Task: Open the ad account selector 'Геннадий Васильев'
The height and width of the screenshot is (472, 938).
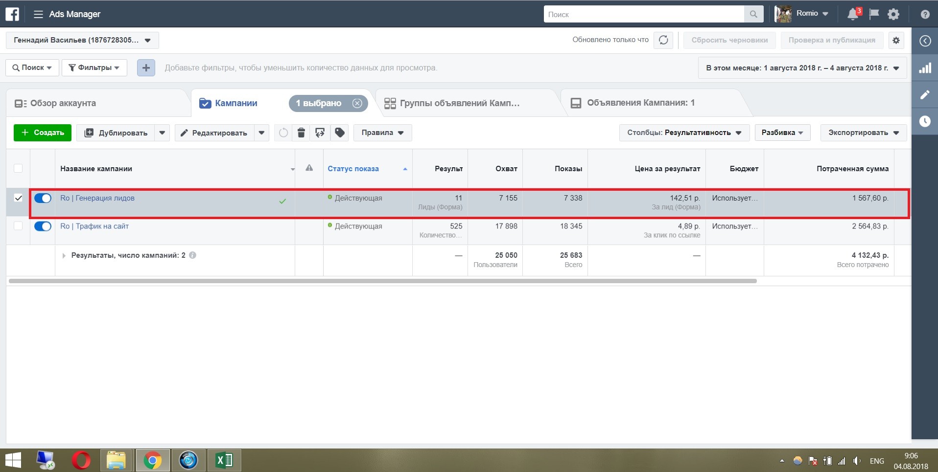Action: (x=82, y=40)
